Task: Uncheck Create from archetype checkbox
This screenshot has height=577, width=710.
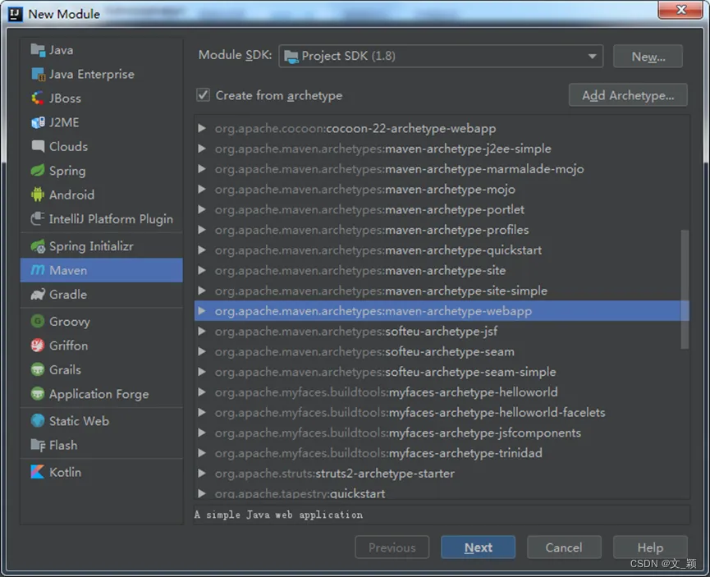Action: [203, 95]
